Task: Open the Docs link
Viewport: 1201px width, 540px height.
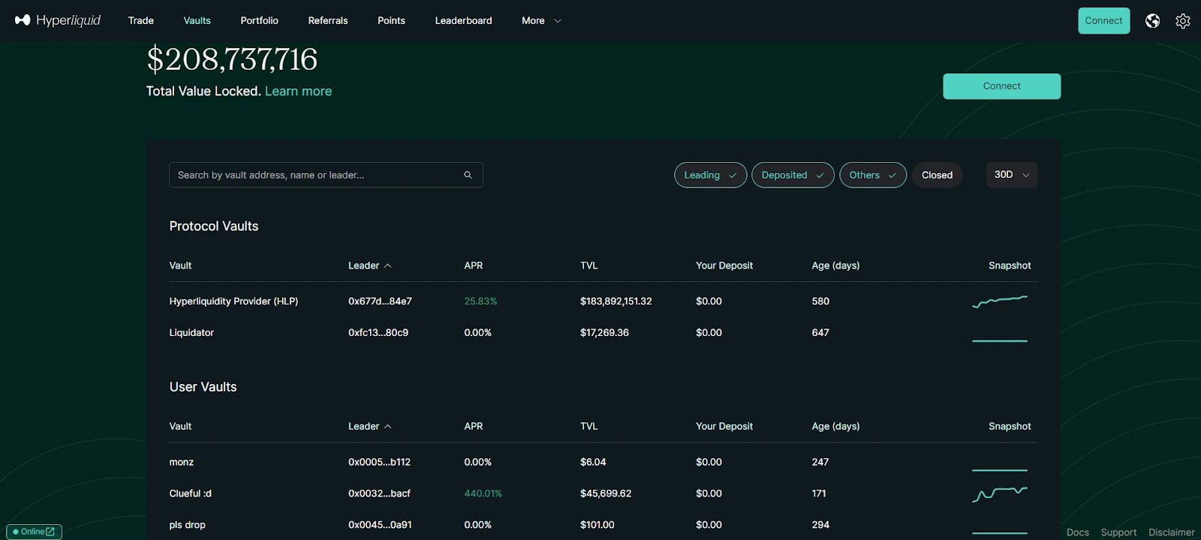Action: (x=1077, y=532)
